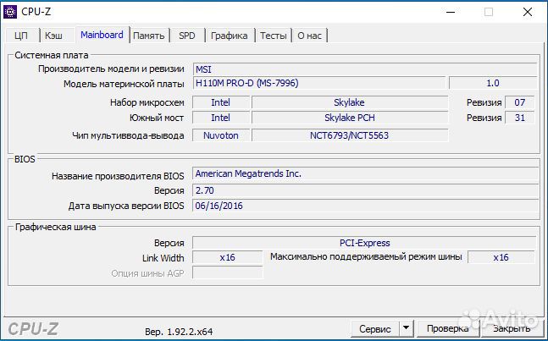
Task: Switch to the О нас tab
Action: tap(310, 36)
